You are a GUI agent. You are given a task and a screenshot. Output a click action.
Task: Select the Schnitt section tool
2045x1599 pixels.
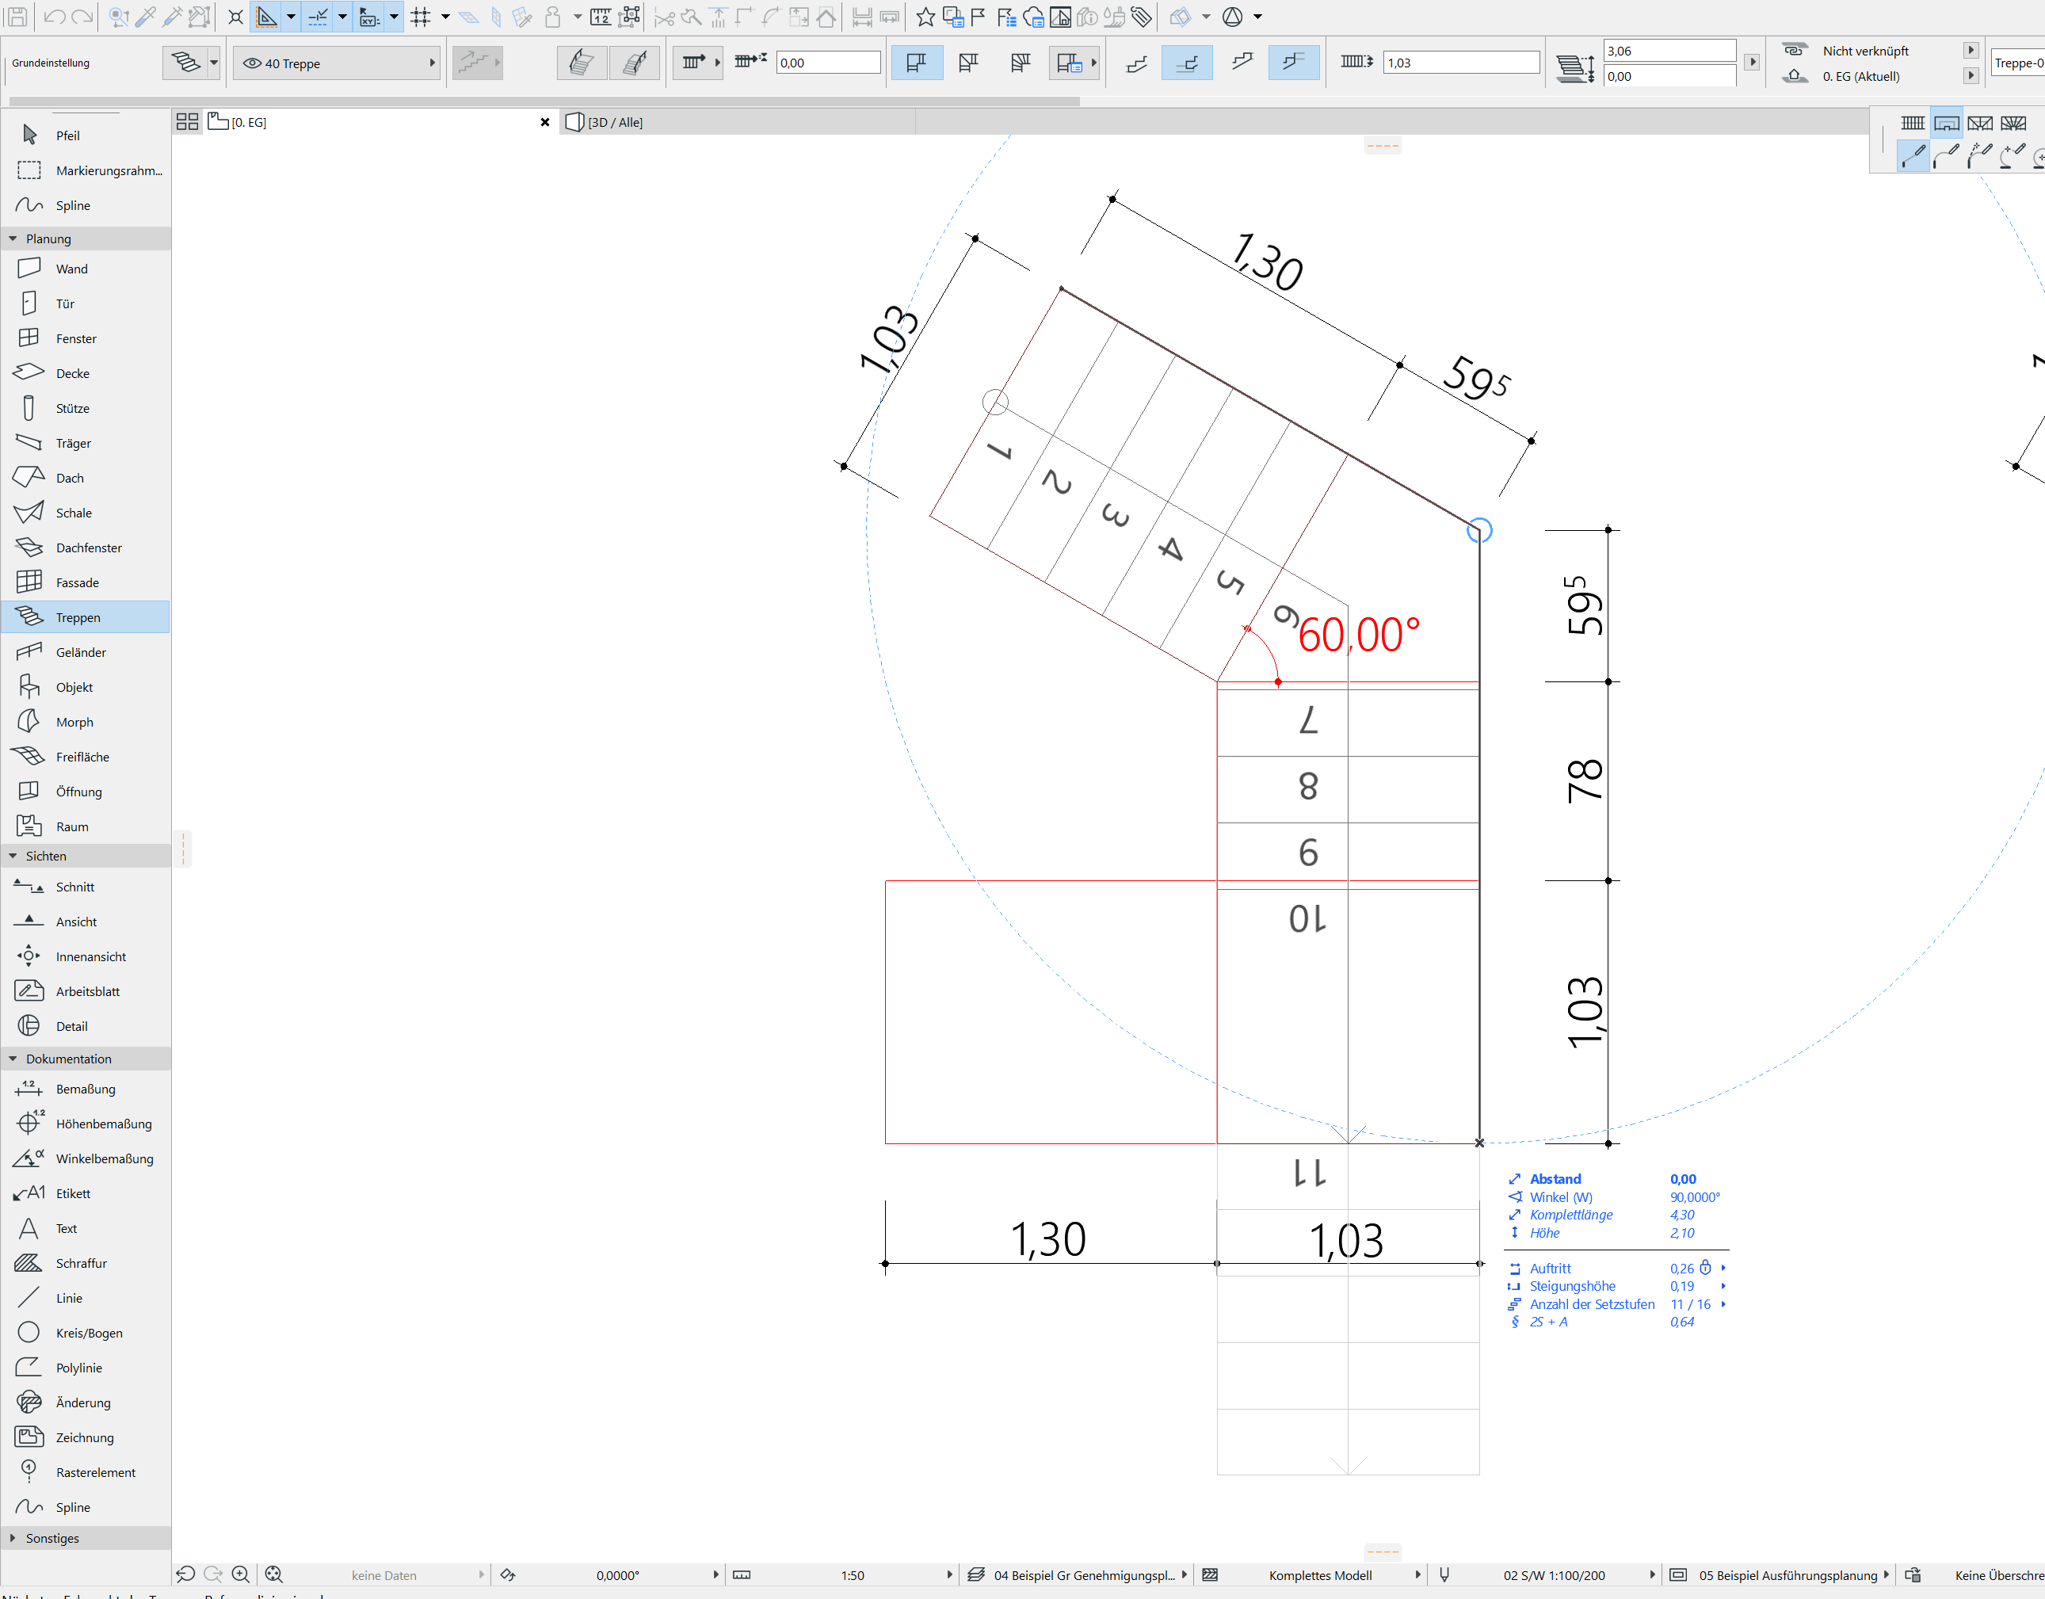(75, 887)
